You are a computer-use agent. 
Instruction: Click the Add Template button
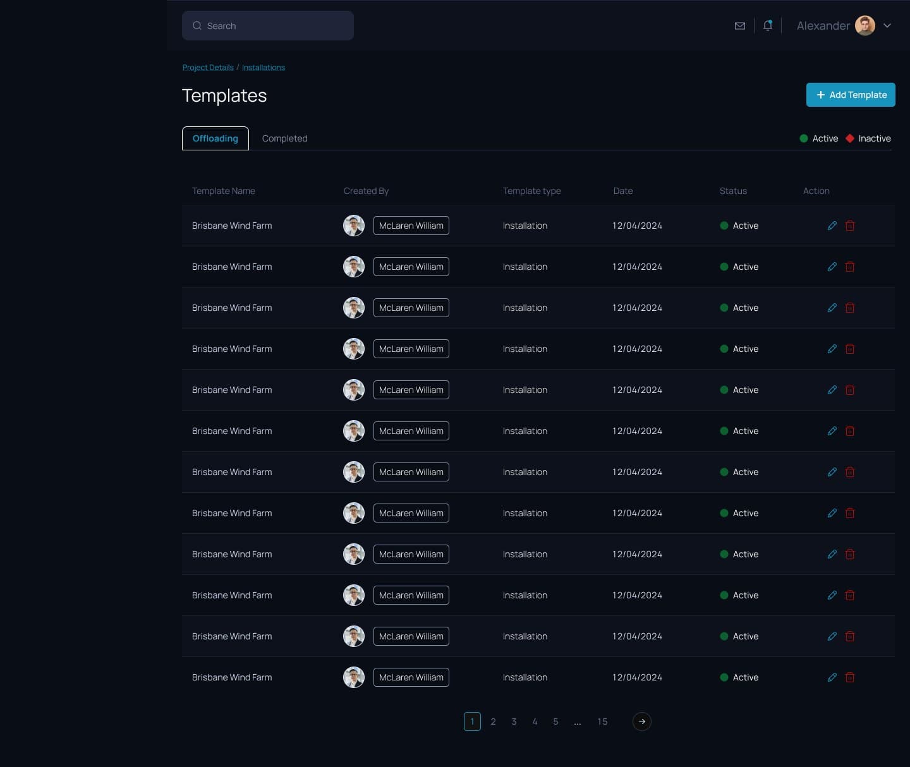coord(851,95)
